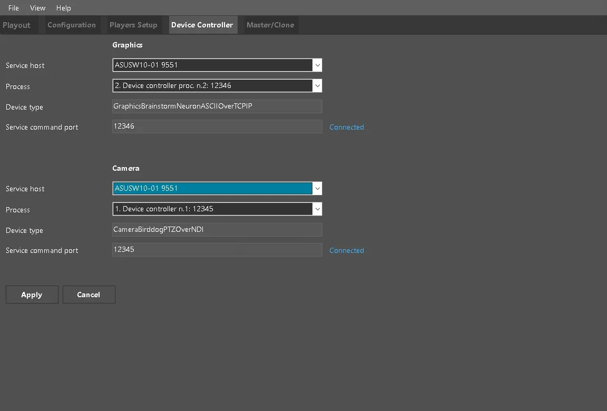The width and height of the screenshot is (607, 411).
Task: Open the File menu
Action: [x=14, y=8]
